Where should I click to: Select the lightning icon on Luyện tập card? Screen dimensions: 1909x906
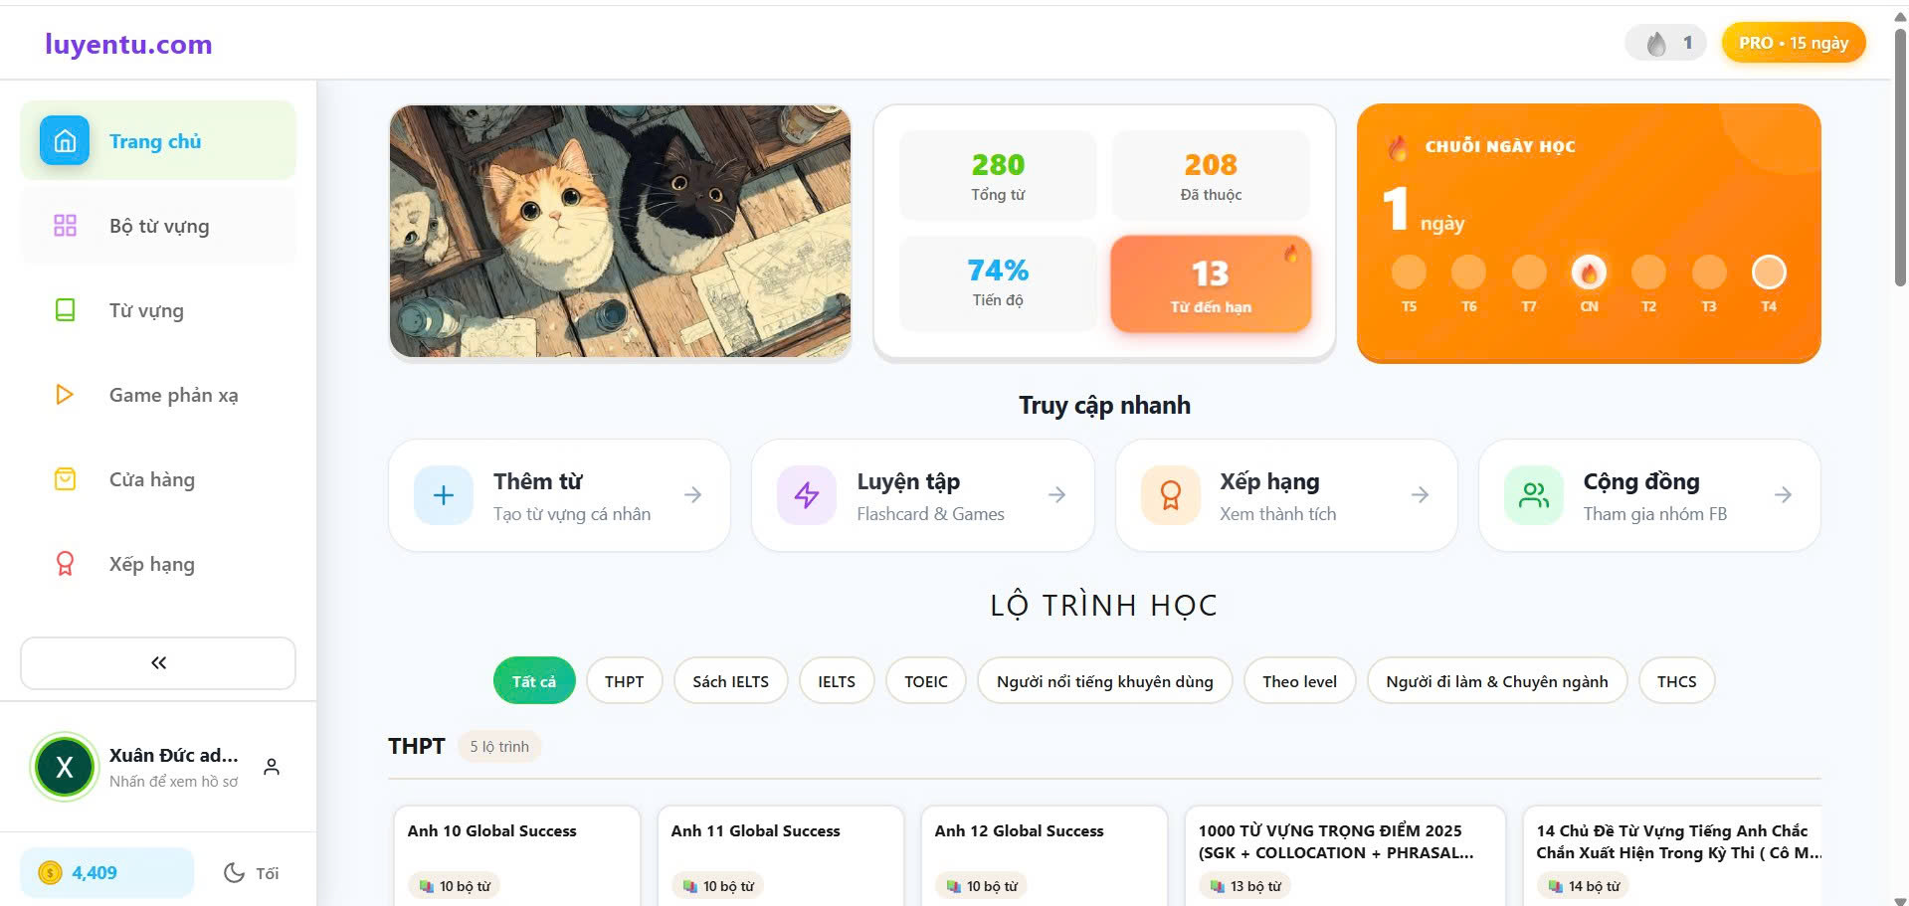[807, 494]
